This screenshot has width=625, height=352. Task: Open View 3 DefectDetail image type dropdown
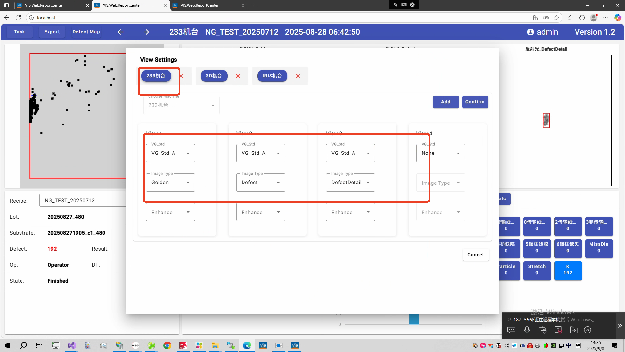[350, 183]
